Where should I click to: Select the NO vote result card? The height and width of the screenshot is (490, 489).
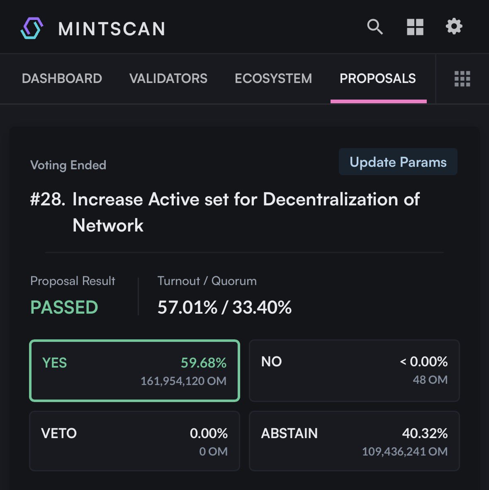354,371
